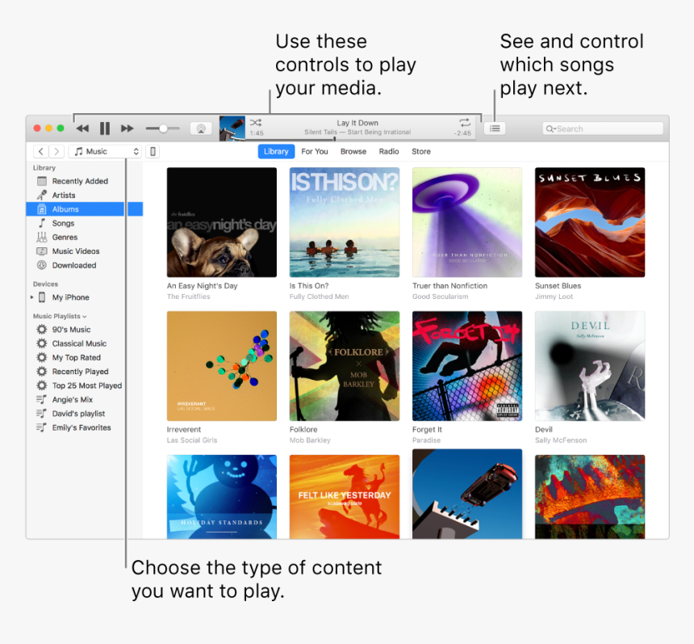Switch to the Library tab

[276, 152]
